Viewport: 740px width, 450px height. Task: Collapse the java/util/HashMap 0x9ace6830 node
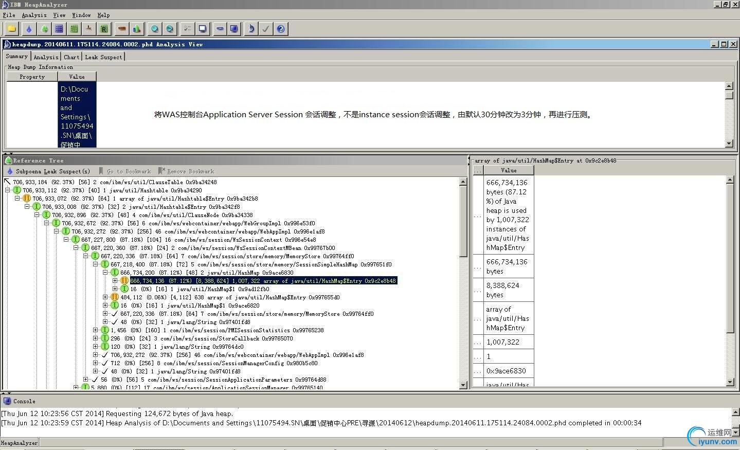[105, 273]
